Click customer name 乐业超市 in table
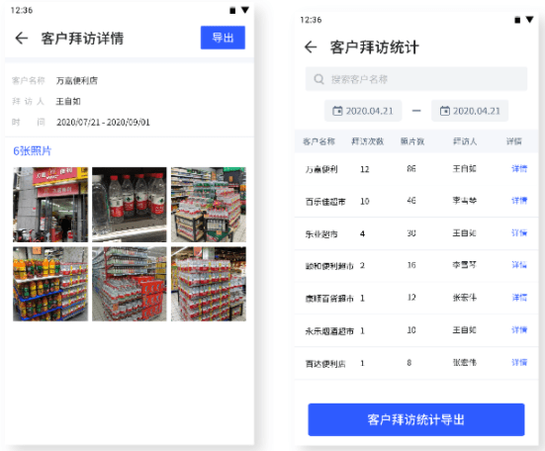The width and height of the screenshot is (545, 451). coord(321,234)
